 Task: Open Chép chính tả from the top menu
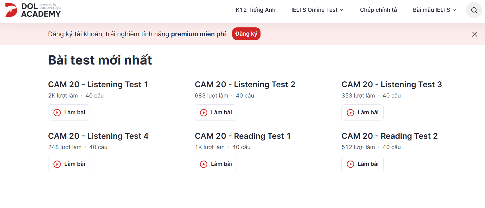378,10
